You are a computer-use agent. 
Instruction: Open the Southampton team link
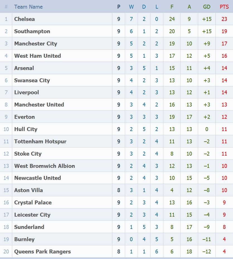click(x=32, y=31)
